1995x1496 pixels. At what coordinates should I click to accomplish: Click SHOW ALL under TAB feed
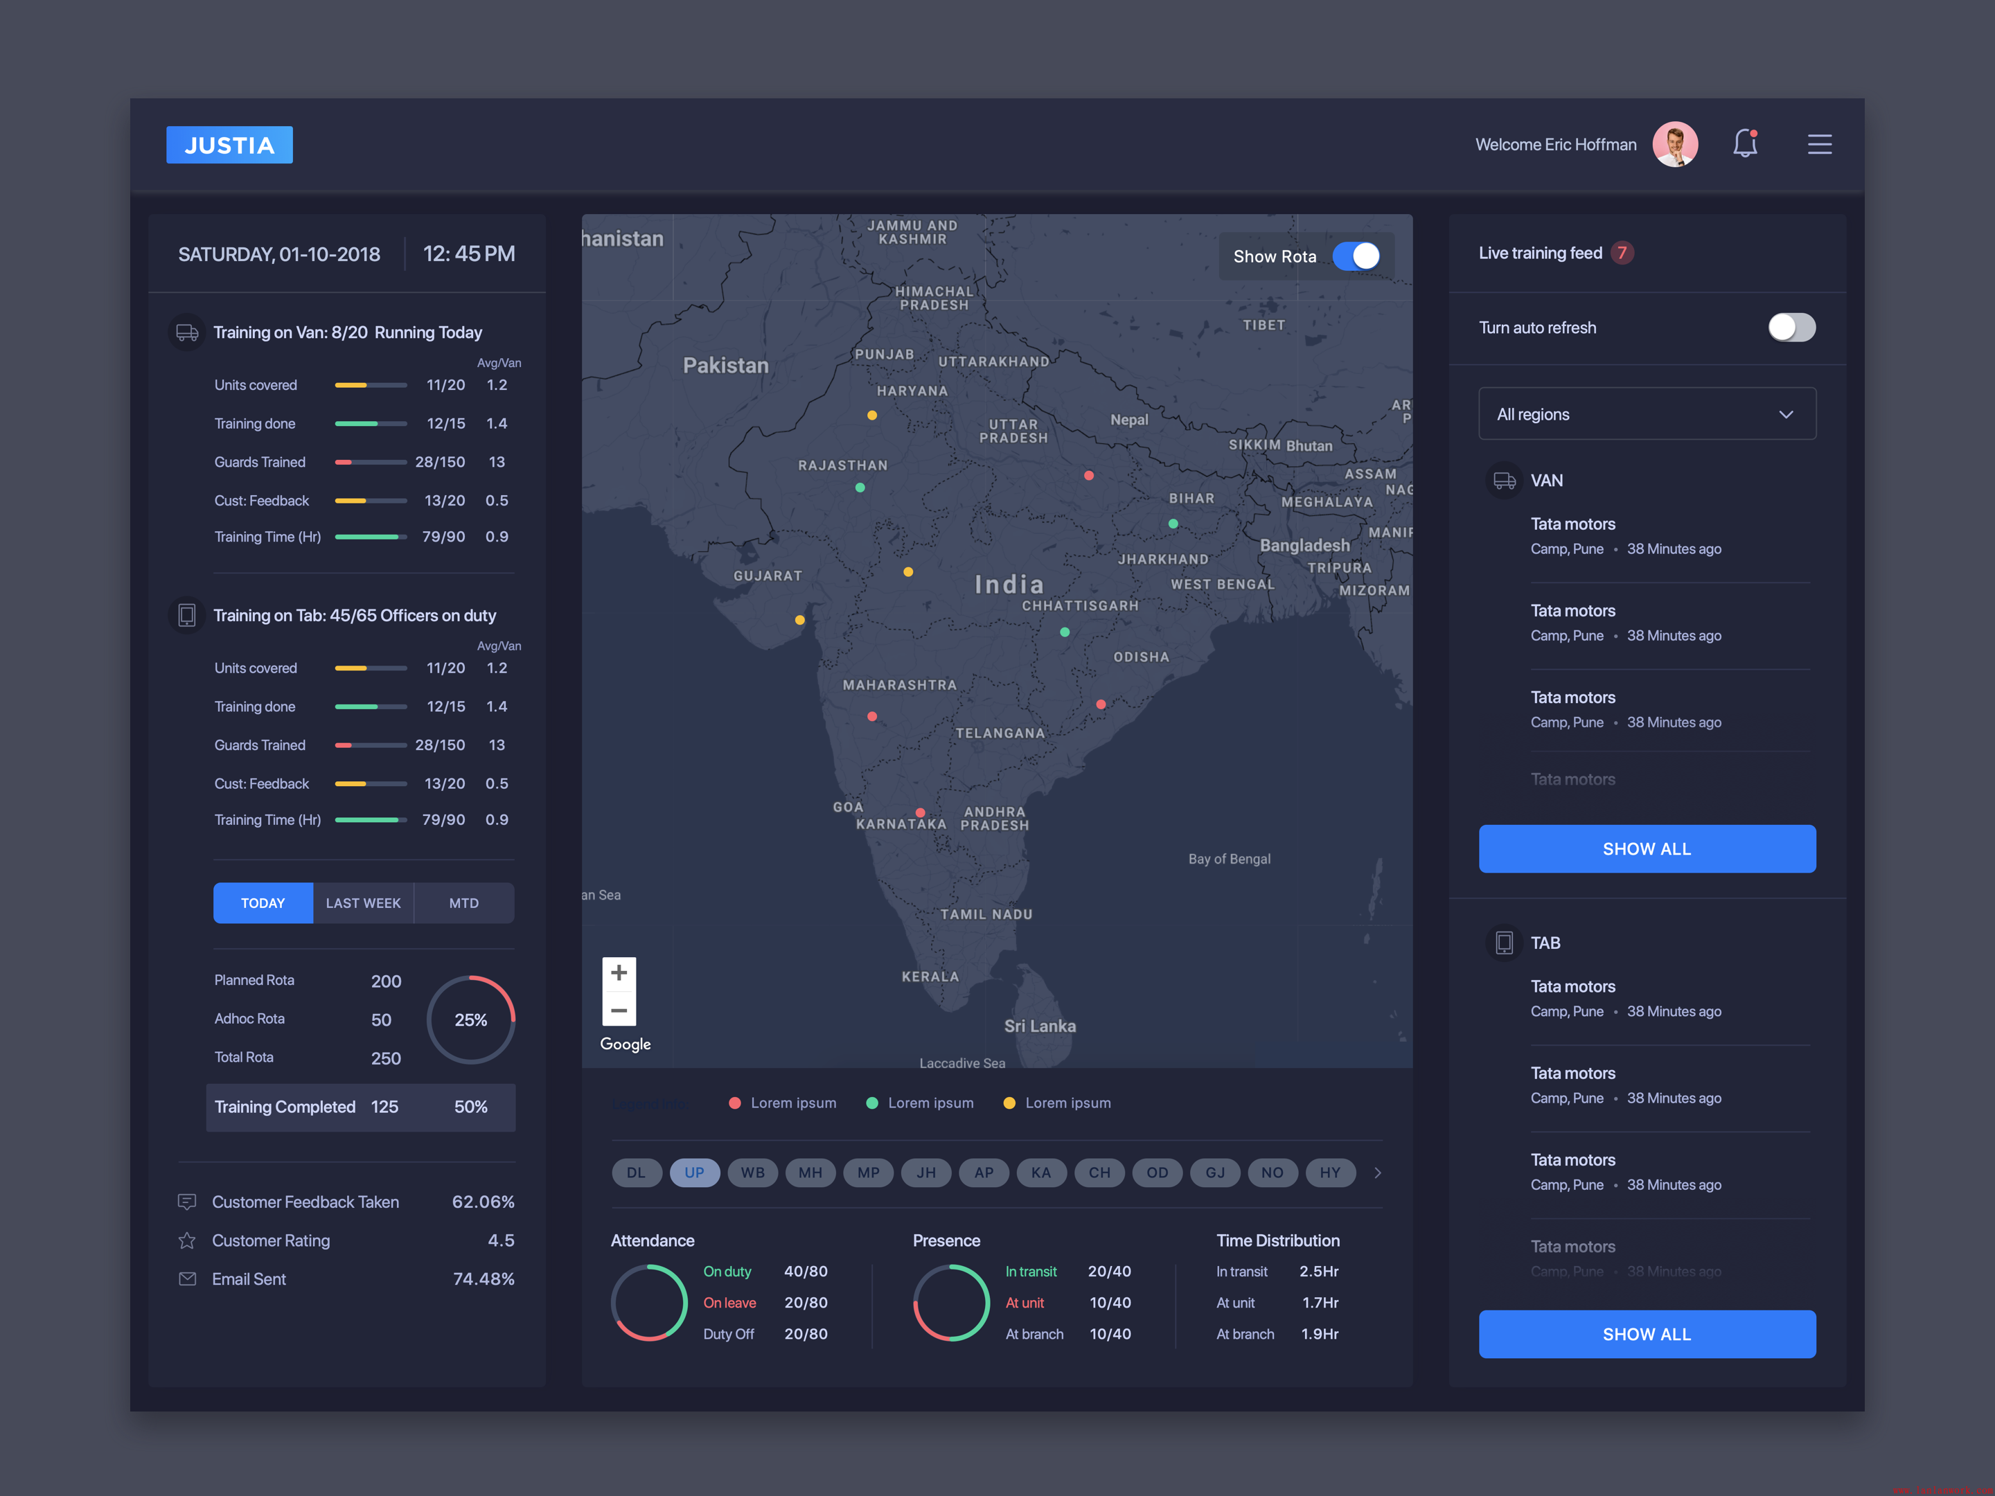pos(1646,1334)
